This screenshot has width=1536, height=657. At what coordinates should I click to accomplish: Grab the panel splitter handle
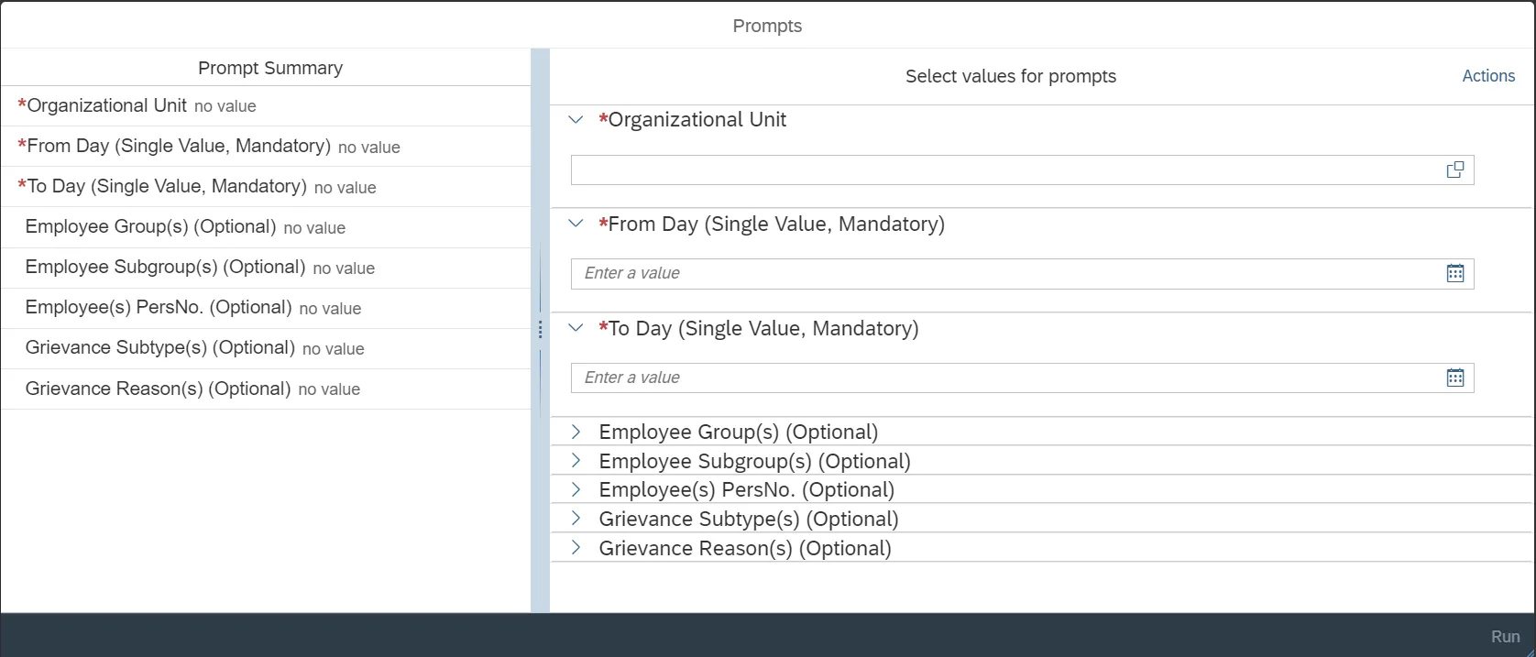coord(540,330)
